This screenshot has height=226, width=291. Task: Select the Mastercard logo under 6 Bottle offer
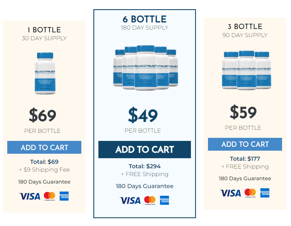(150, 200)
